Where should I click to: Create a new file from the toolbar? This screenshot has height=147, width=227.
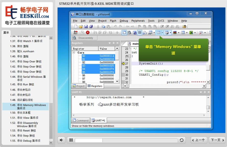pos(76,26)
